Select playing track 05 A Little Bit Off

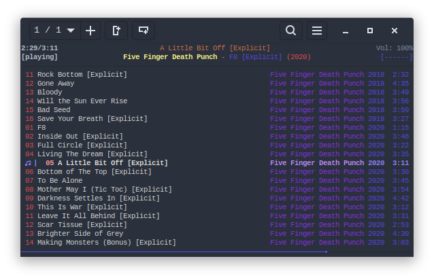pyautogui.click(x=217, y=163)
